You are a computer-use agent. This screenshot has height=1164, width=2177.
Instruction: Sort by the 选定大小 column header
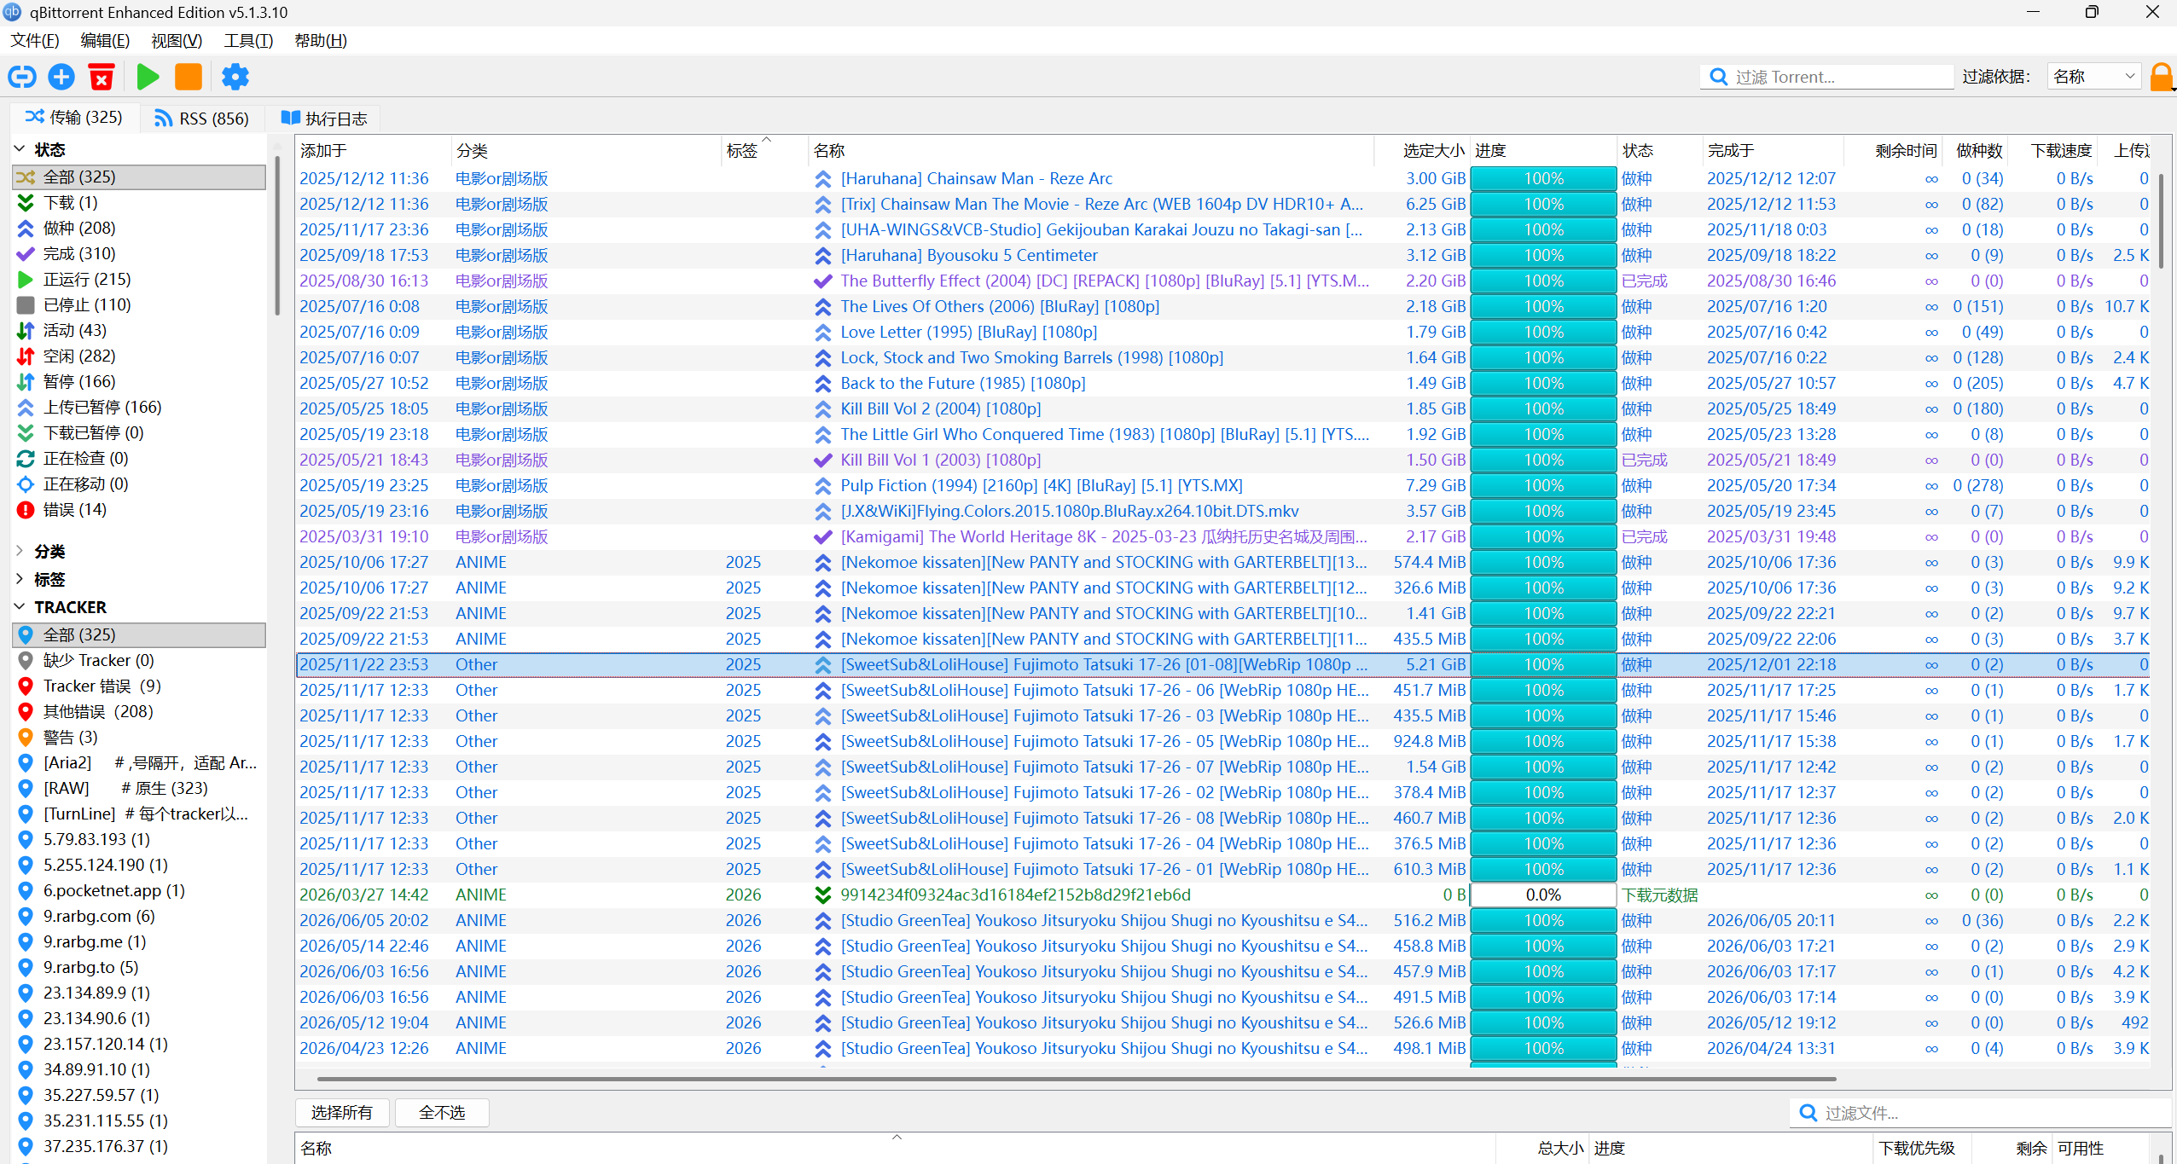pos(1421,151)
